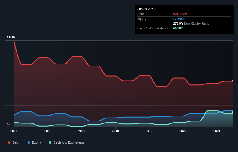
Task: Click the €7.598m equity value
Action: 179,19
